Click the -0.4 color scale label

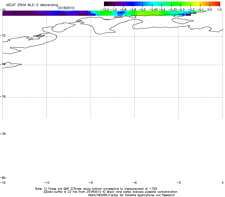click(x=162, y=10)
